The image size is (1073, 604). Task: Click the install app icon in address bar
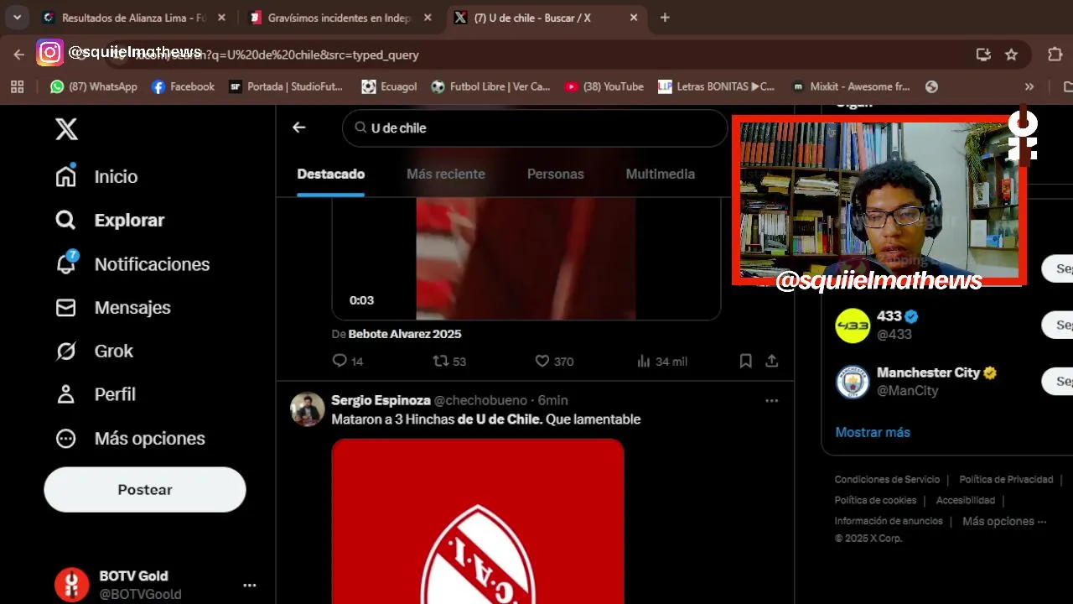pos(983,55)
